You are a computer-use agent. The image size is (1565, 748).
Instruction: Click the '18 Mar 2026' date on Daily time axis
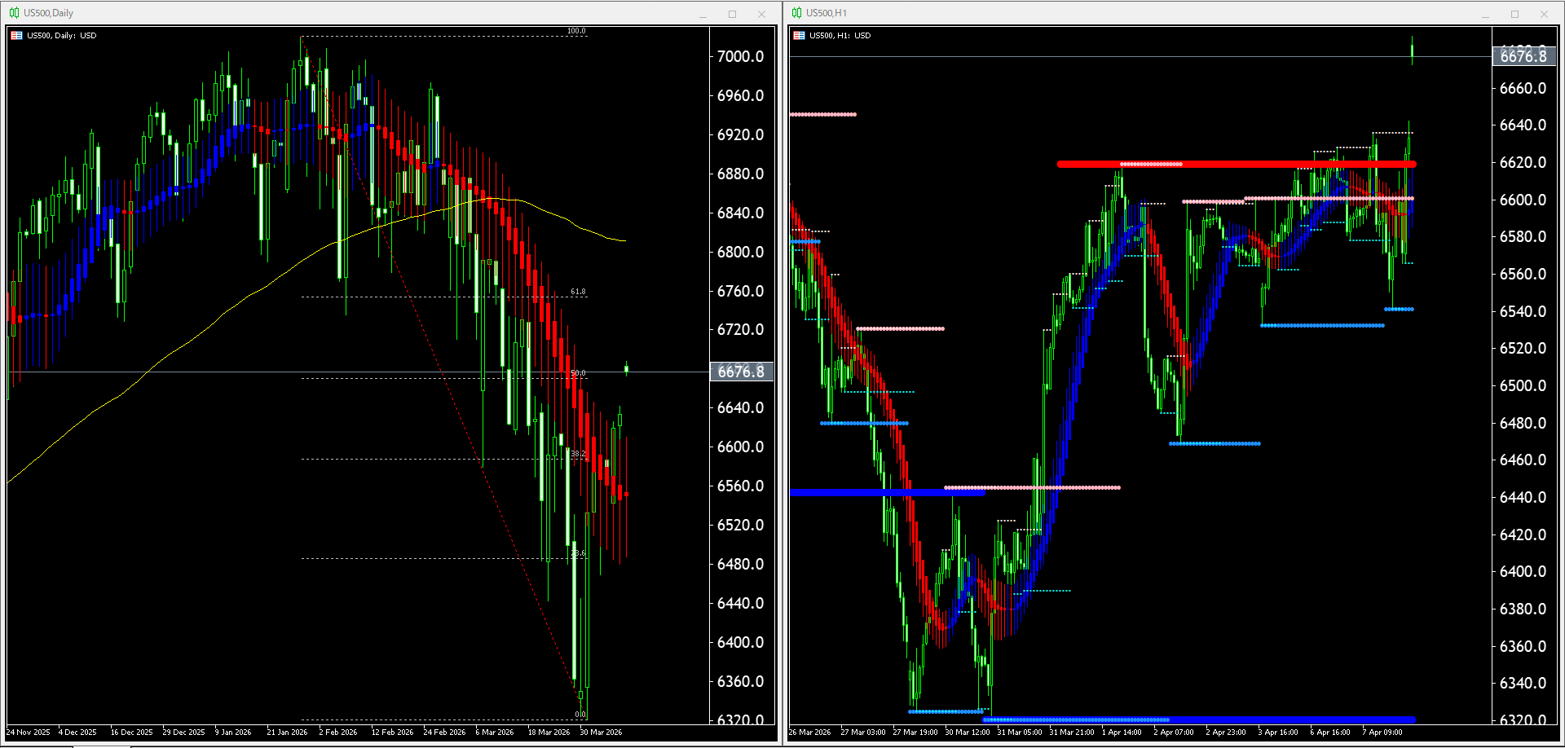(x=549, y=733)
